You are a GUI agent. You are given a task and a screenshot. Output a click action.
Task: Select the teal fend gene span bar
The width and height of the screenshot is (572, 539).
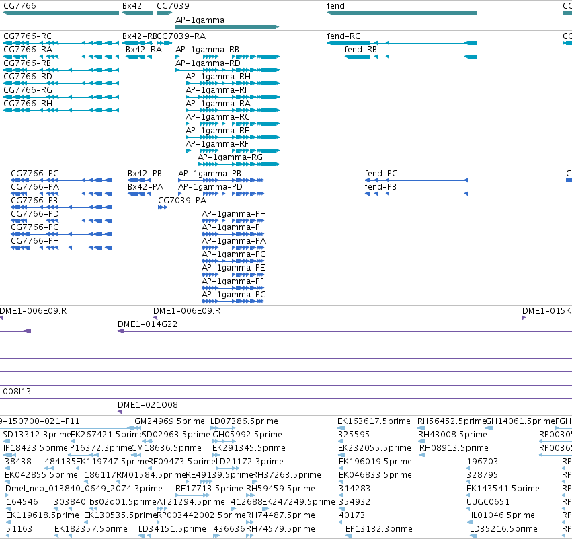[402, 13]
